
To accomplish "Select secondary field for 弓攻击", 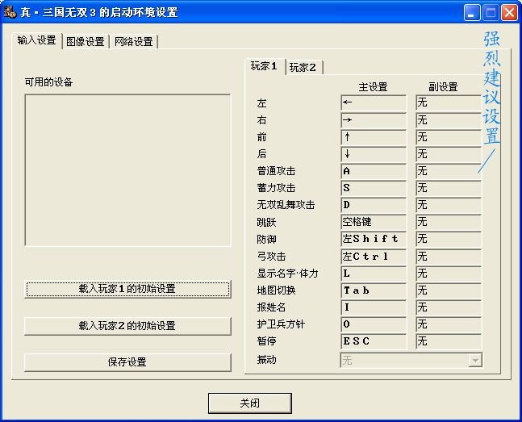I will pyautogui.click(x=449, y=256).
